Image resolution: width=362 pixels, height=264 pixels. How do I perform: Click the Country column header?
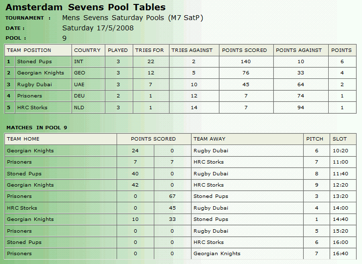pyautogui.click(x=87, y=50)
